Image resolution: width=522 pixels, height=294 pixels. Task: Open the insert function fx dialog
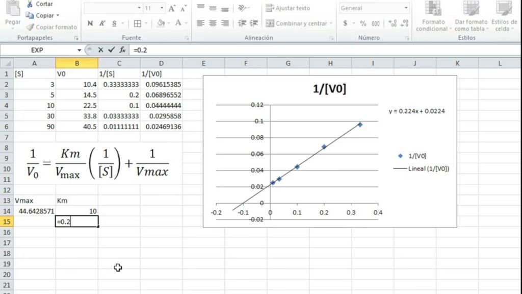pyautogui.click(x=122, y=50)
